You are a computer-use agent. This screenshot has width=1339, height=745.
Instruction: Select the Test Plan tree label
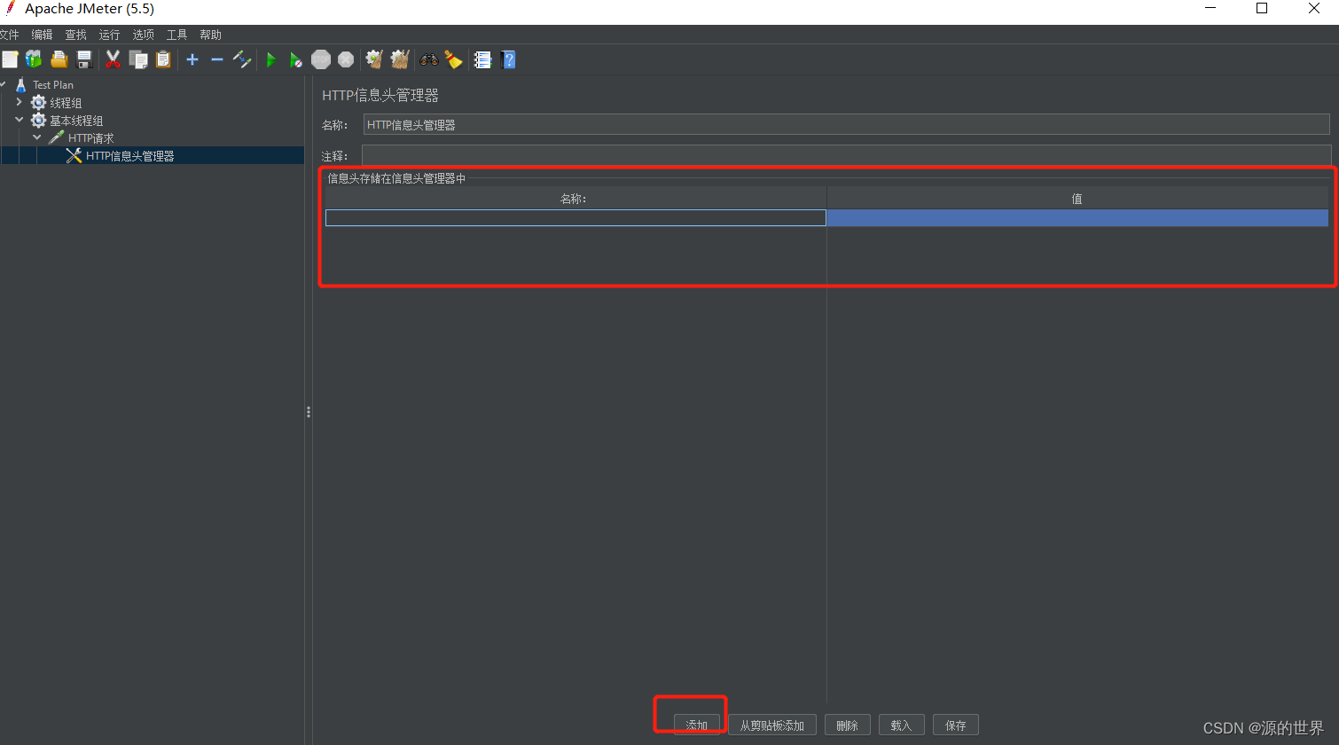point(53,85)
